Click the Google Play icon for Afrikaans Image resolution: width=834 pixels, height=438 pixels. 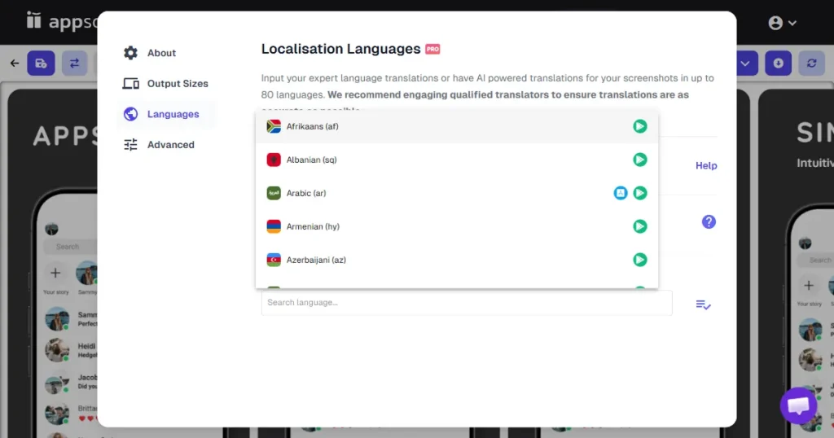tap(640, 126)
